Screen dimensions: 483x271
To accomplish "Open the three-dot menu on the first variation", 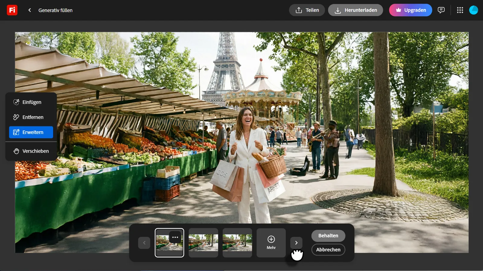I will tap(175, 237).
